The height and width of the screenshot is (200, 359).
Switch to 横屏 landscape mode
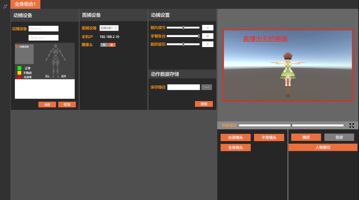306,137
